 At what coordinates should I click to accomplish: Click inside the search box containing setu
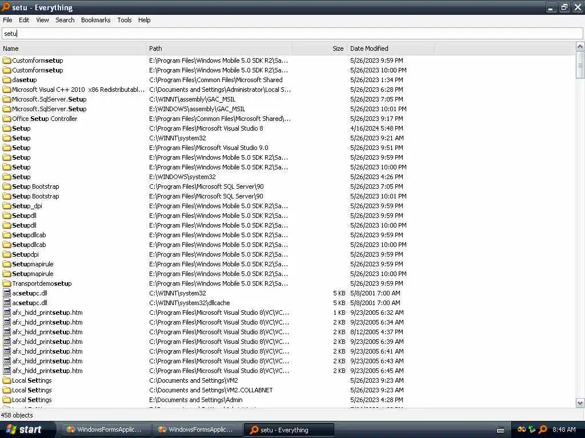pyautogui.click(x=292, y=34)
